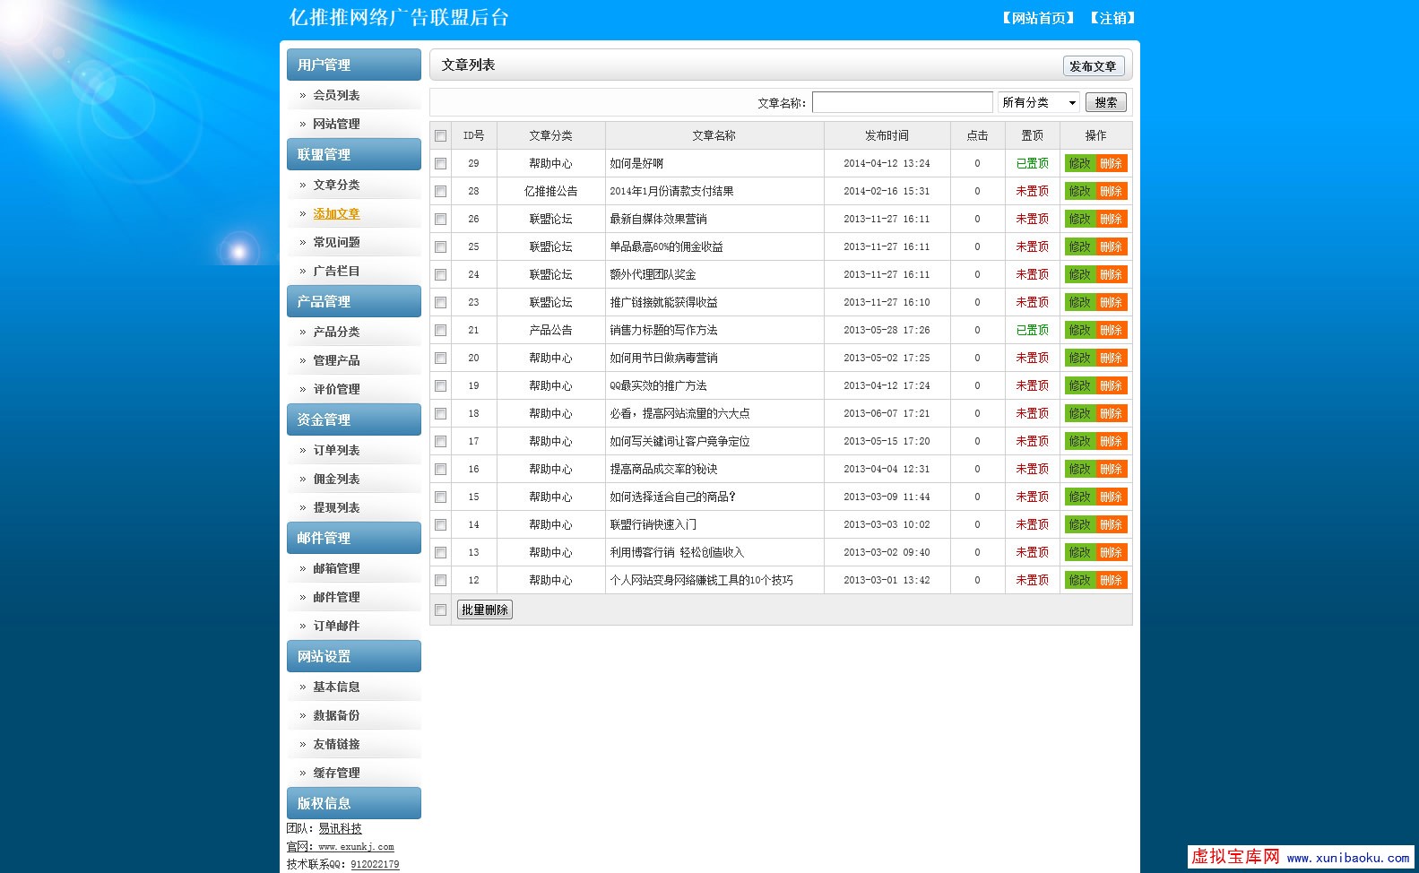Click the 搜索 search button
Viewport: 1419px width, 873px height.
coord(1105,103)
